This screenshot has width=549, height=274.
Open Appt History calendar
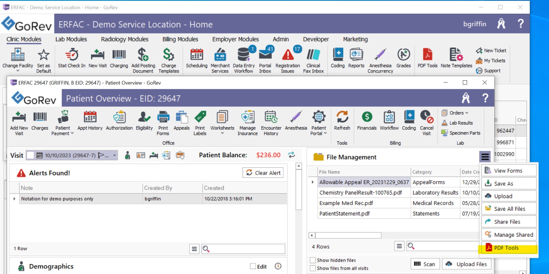coord(90,121)
